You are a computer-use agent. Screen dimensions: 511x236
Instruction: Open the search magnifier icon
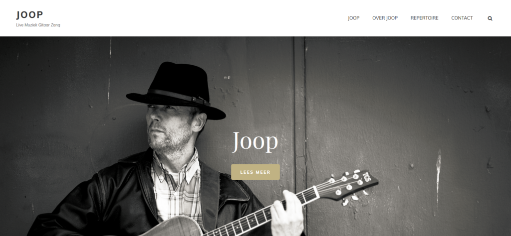click(x=490, y=18)
